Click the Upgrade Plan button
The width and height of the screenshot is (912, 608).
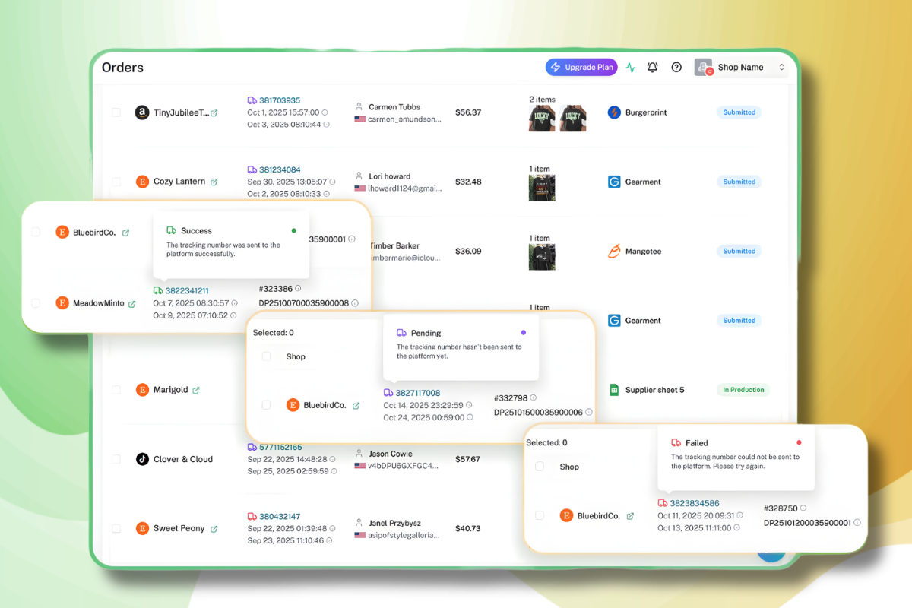581,67
